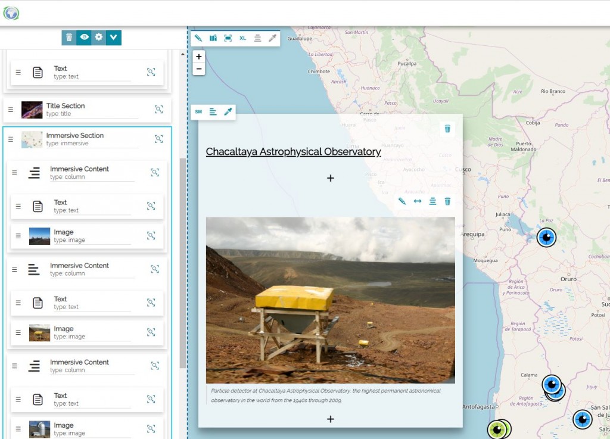Click the blue eye marker near La Paz
The width and height of the screenshot is (610, 439).
(x=546, y=238)
